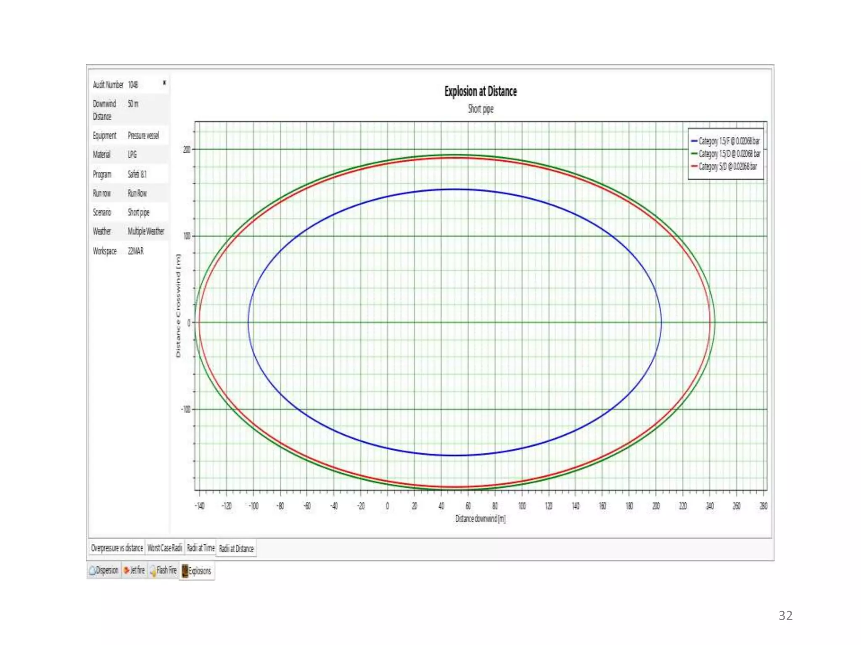Select the Radii at Distance tab

coord(236,548)
